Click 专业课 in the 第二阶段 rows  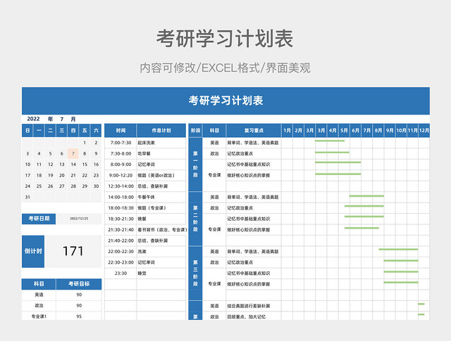pos(214,230)
